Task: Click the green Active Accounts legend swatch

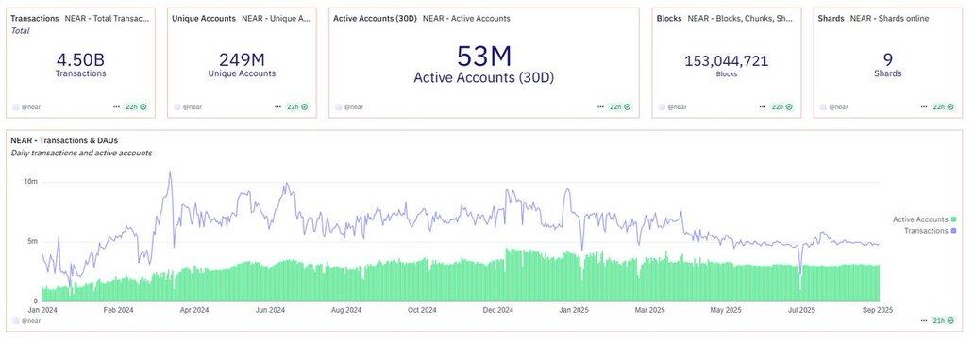Action: tap(953, 219)
